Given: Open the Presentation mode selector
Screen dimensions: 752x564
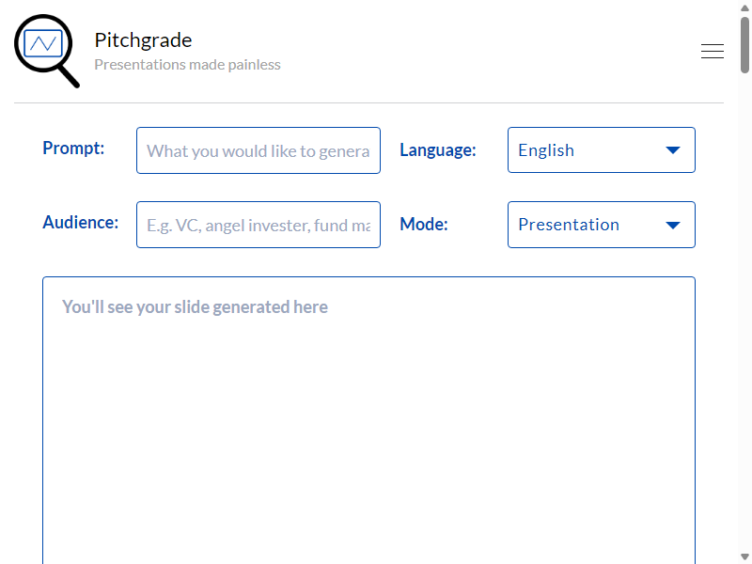Looking at the screenshot, I should pyautogui.click(x=602, y=225).
